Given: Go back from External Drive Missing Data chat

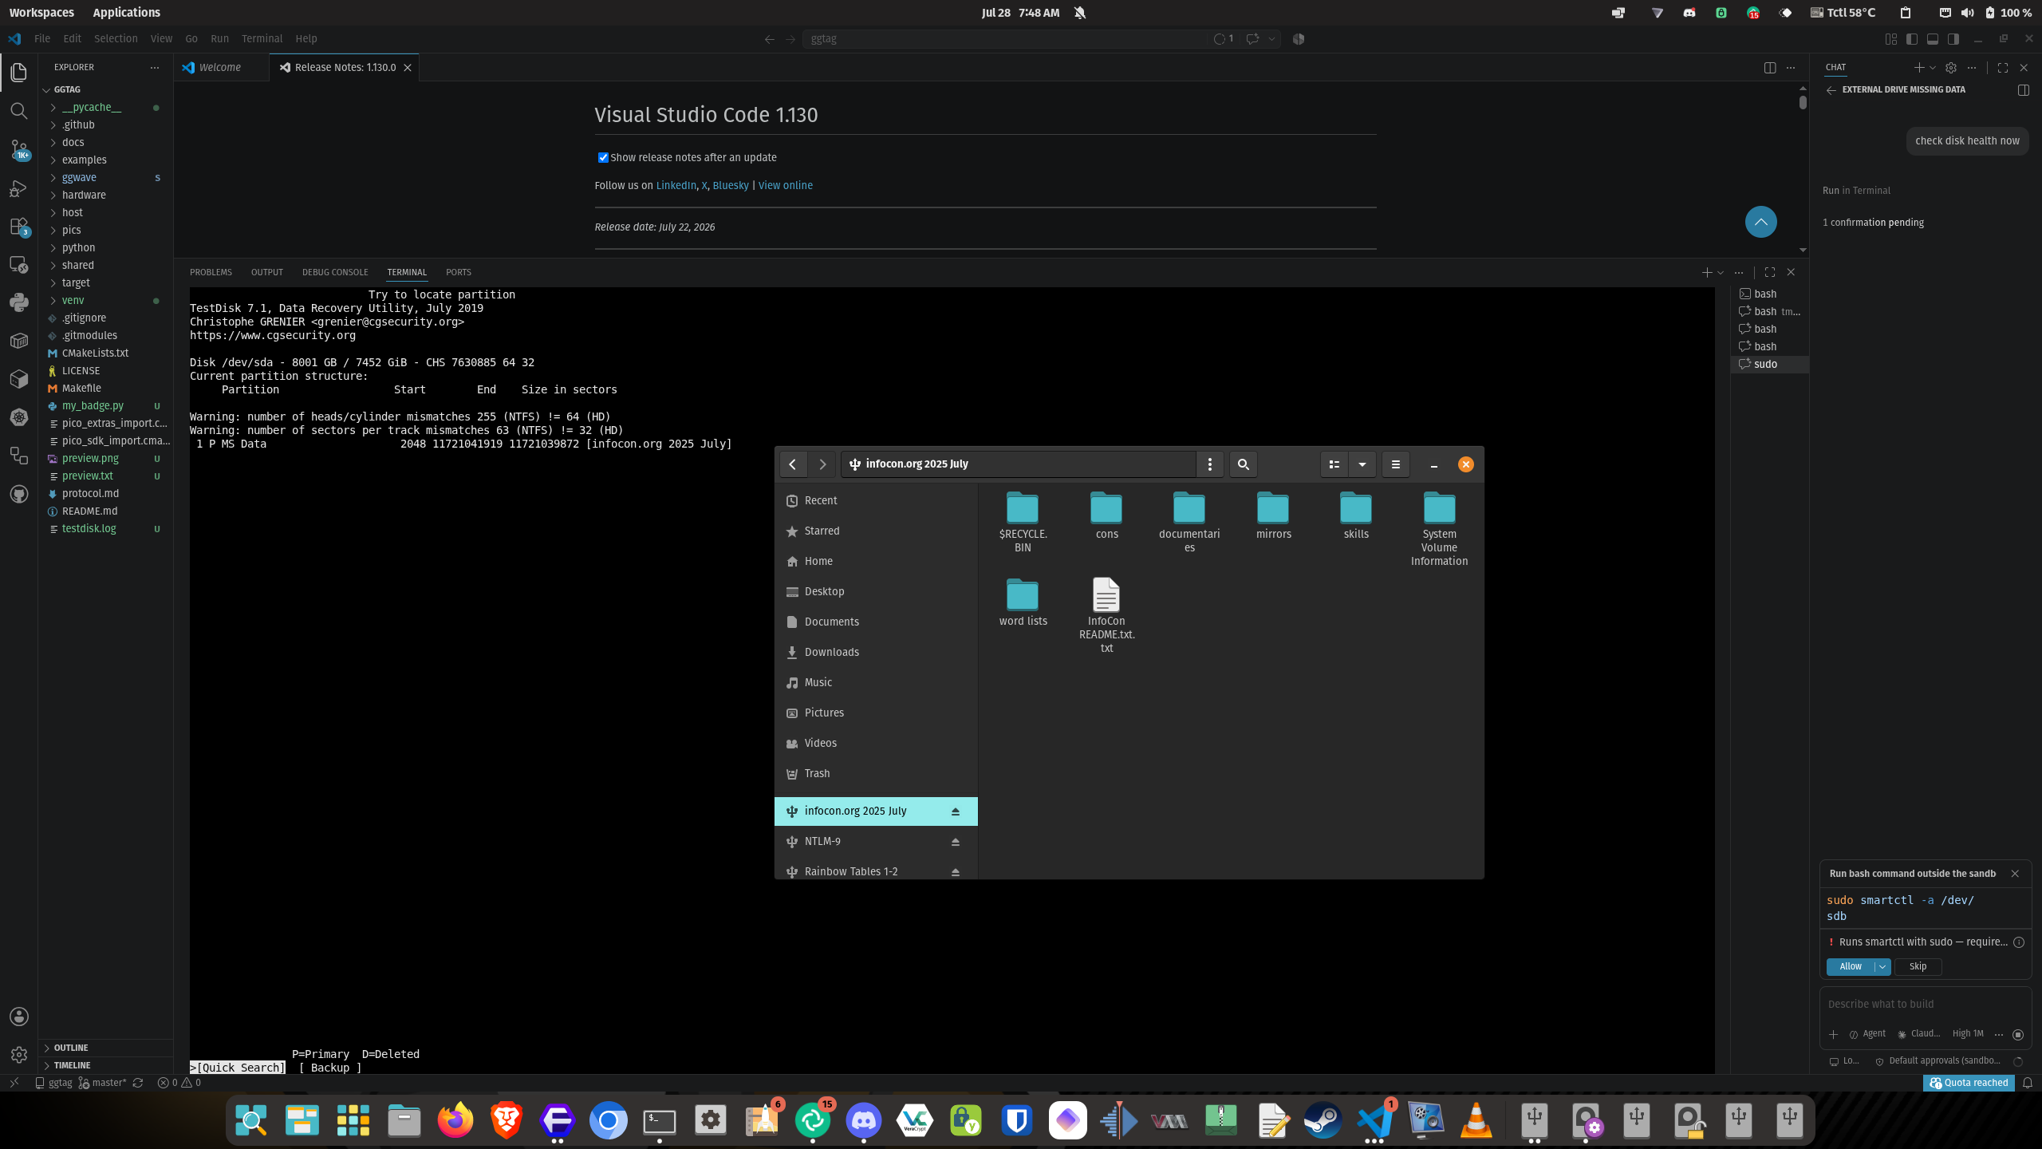Looking at the screenshot, I should coord(1831,90).
